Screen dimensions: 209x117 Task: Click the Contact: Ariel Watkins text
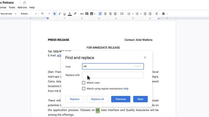(138, 40)
